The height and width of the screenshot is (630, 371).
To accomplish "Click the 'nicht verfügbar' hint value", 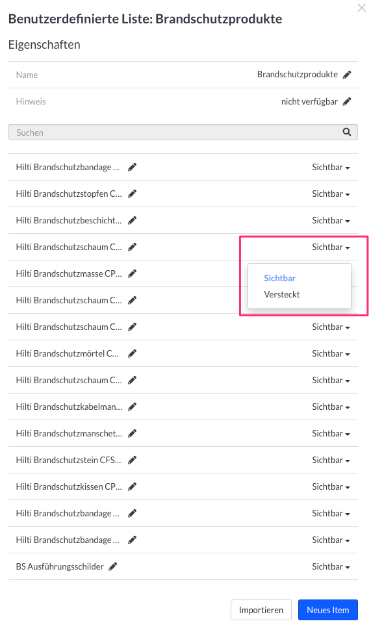I will 309,102.
